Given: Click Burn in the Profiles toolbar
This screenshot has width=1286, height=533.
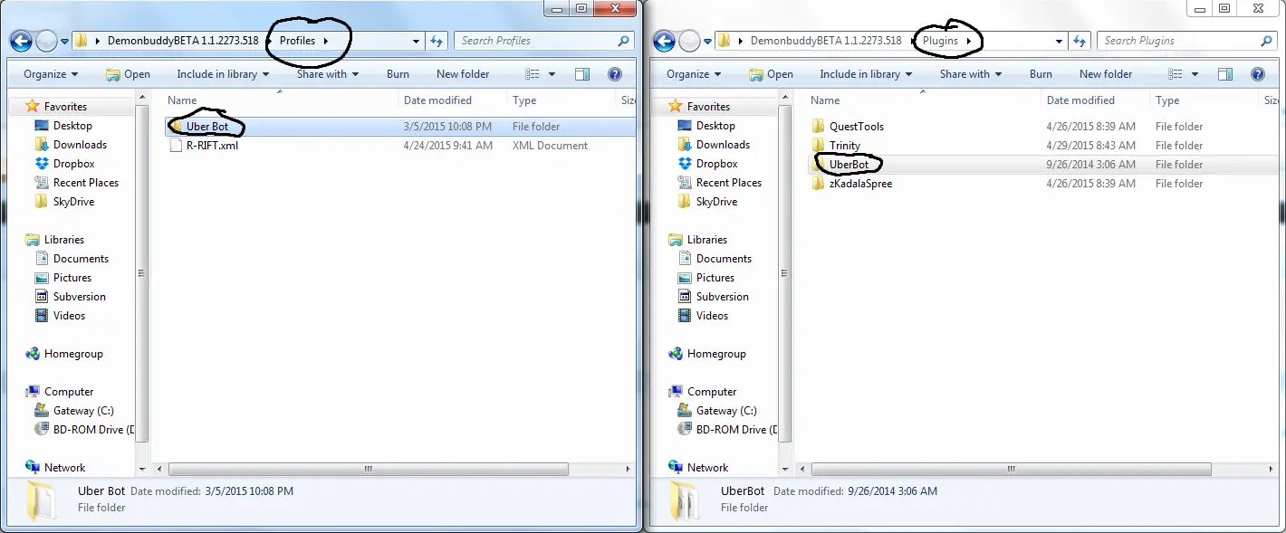Looking at the screenshot, I should (398, 74).
